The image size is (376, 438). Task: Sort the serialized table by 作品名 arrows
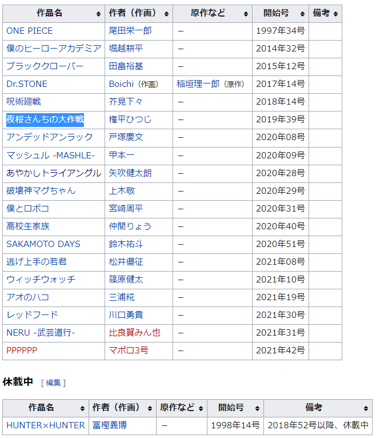click(x=98, y=14)
